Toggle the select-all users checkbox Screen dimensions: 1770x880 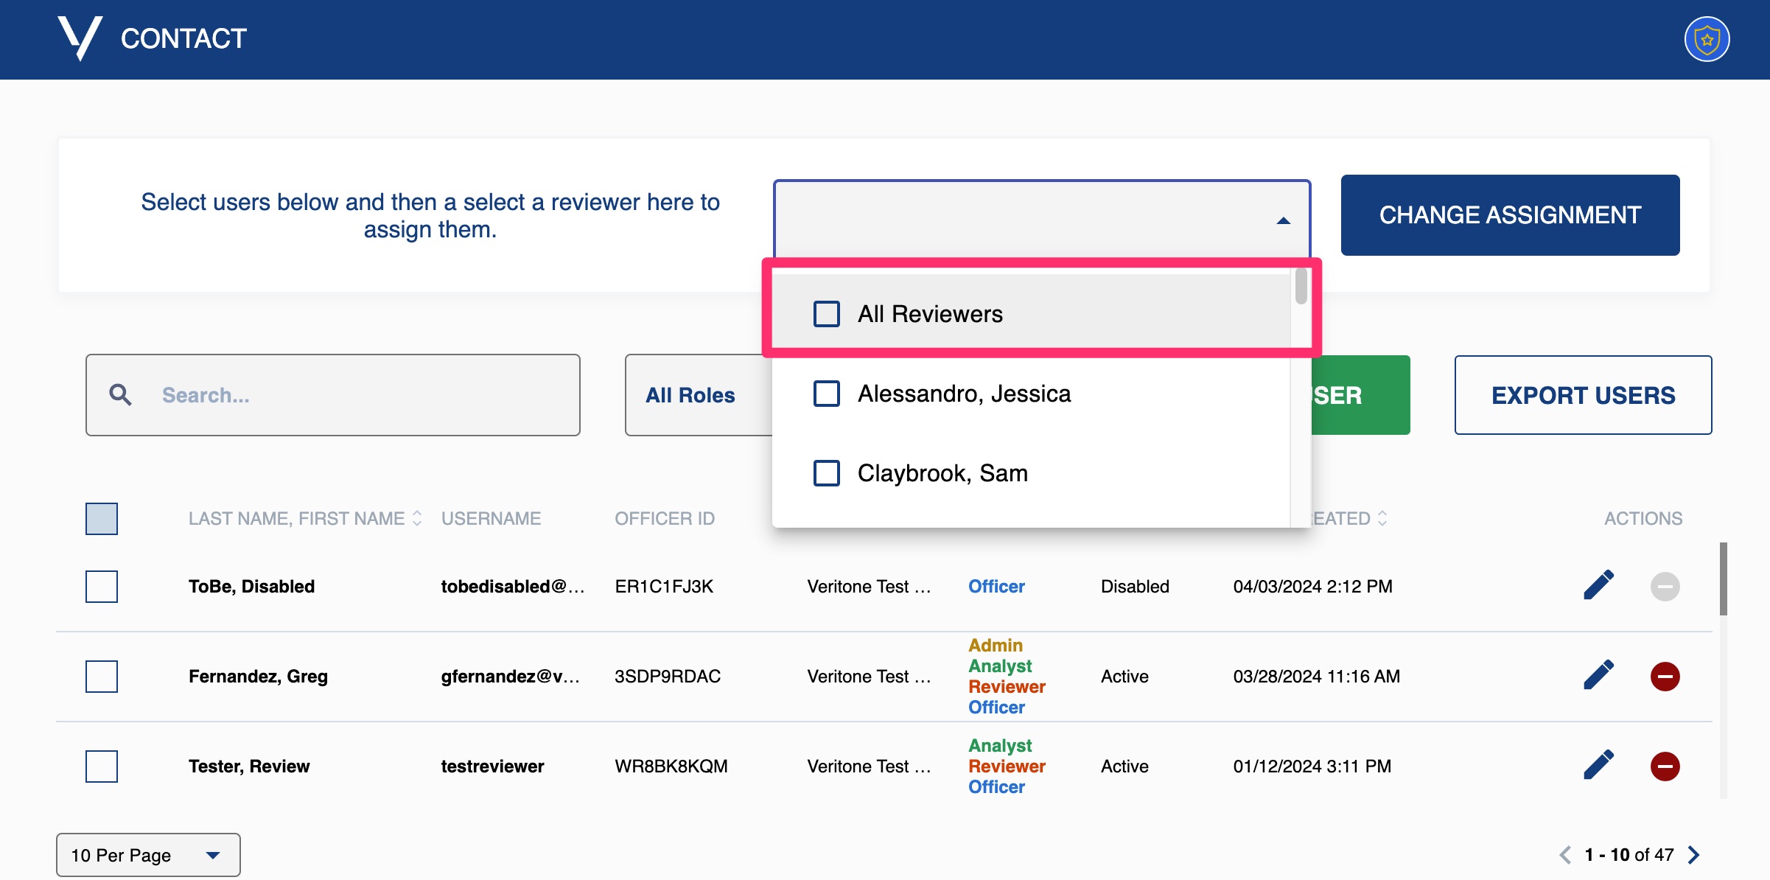tap(102, 519)
